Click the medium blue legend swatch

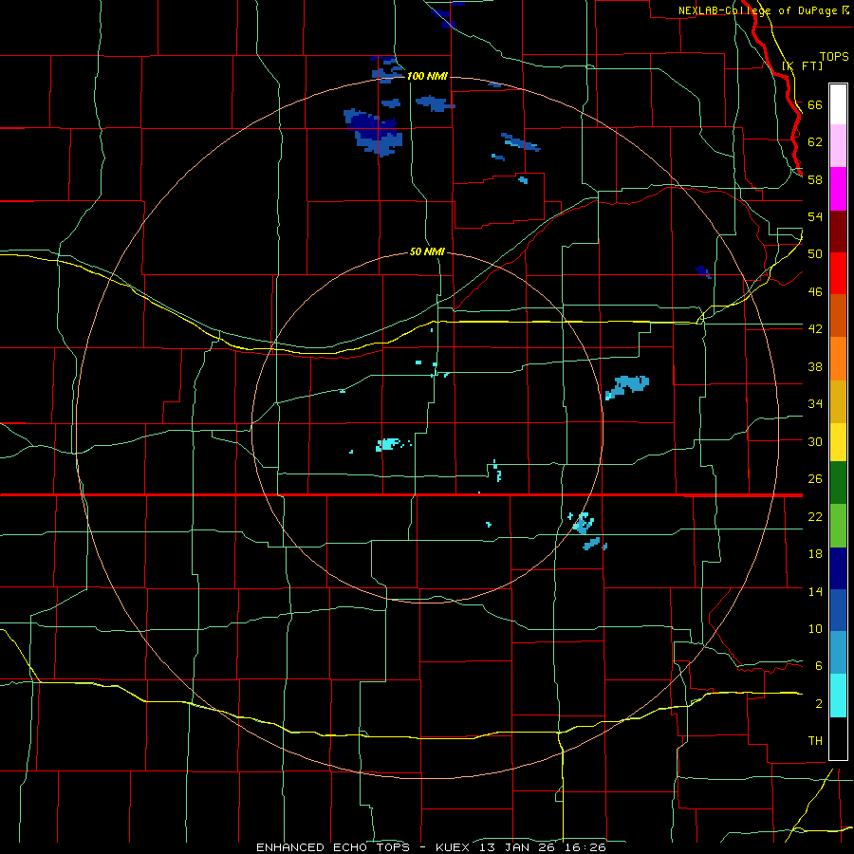pos(838,610)
